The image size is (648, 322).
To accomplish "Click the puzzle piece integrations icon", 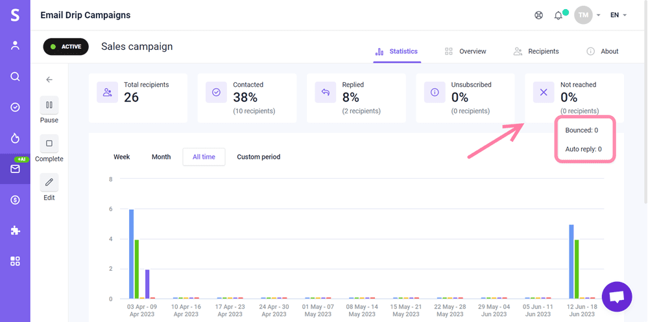I will point(15,231).
